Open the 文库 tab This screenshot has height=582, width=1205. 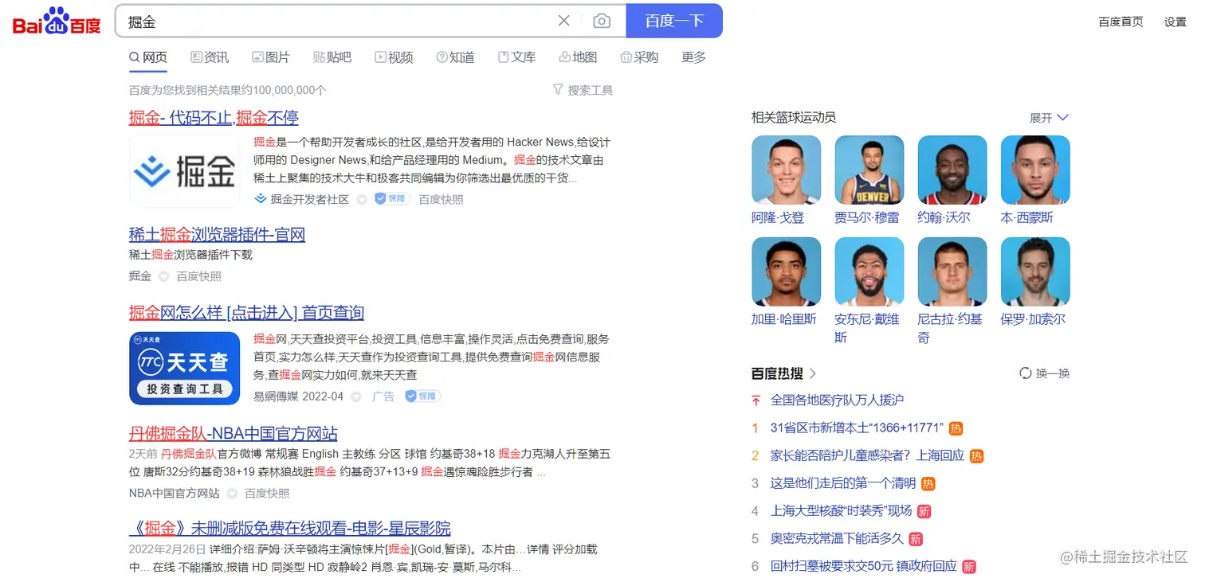[x=516, y=57]
